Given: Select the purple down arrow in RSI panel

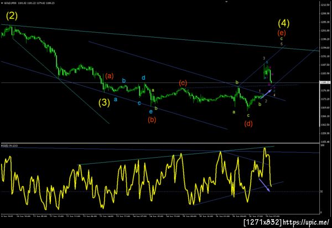Looking at the screenshot, I should (x=264, y=185).
